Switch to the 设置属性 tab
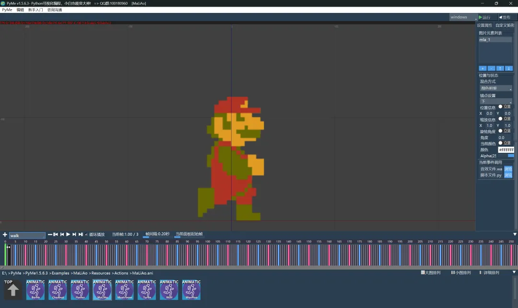518x308 pixels. [484, 25]
